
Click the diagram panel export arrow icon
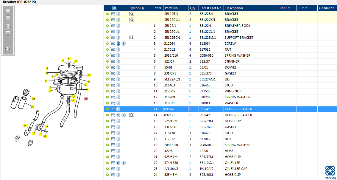(x=8, y=49)
